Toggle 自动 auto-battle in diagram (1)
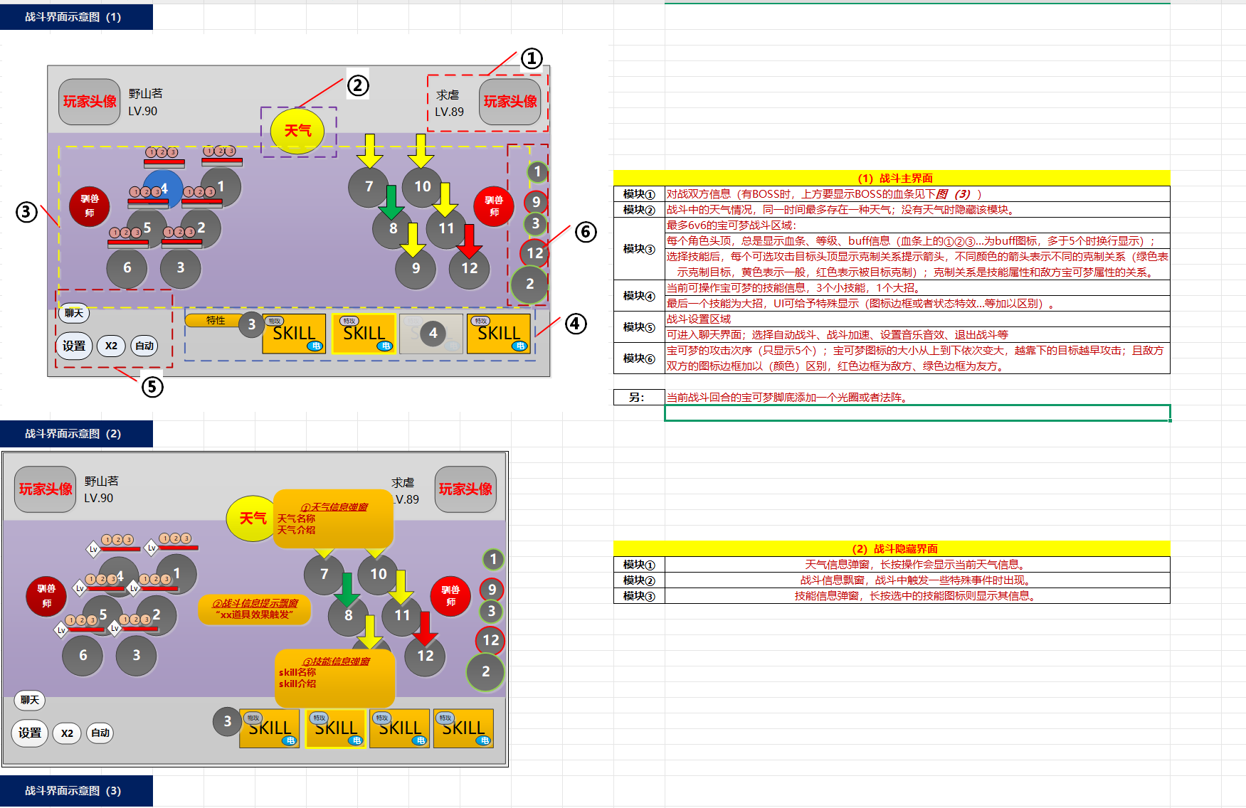This screenshot has height=808, width=1246. (144, 346)
